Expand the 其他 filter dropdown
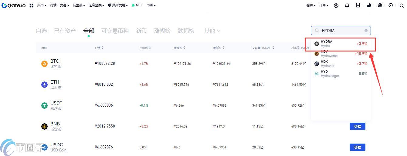The width and height of the screenshot is (407, 156). click(x=212, y=31)
